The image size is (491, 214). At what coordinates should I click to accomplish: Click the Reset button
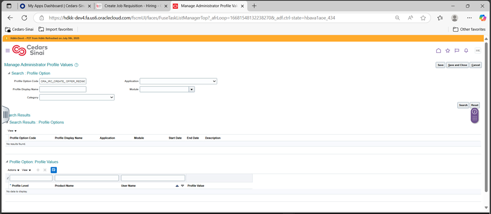475,105
